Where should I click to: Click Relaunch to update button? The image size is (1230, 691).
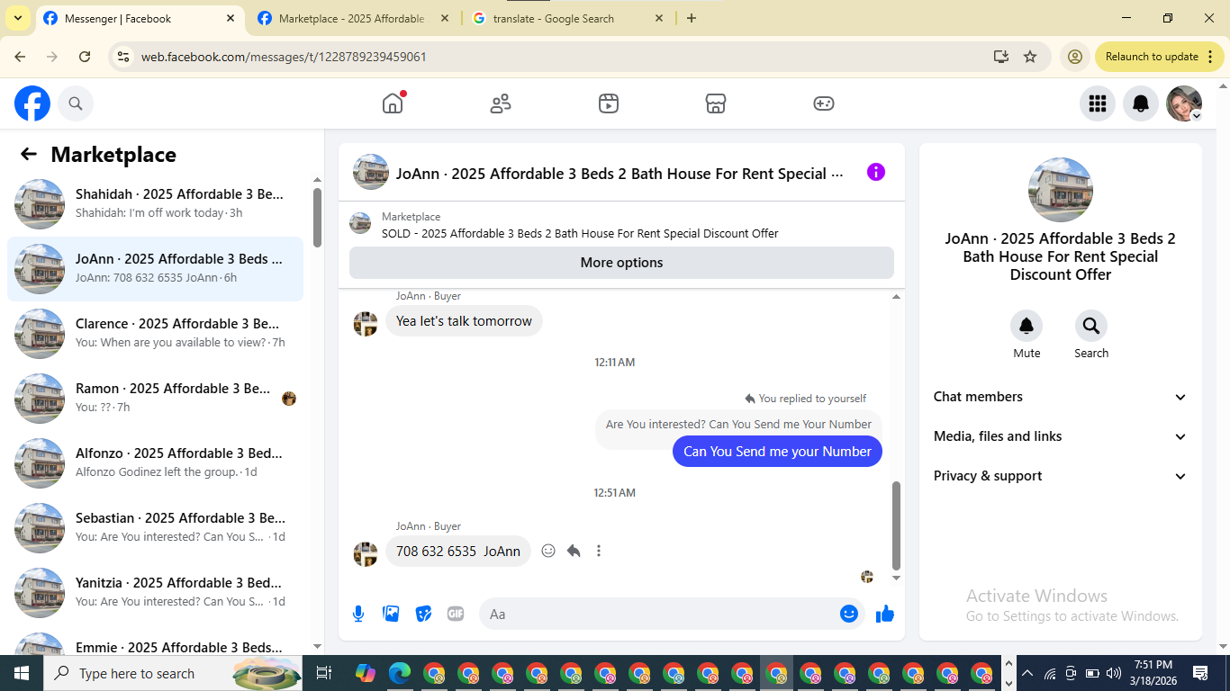1159,57
